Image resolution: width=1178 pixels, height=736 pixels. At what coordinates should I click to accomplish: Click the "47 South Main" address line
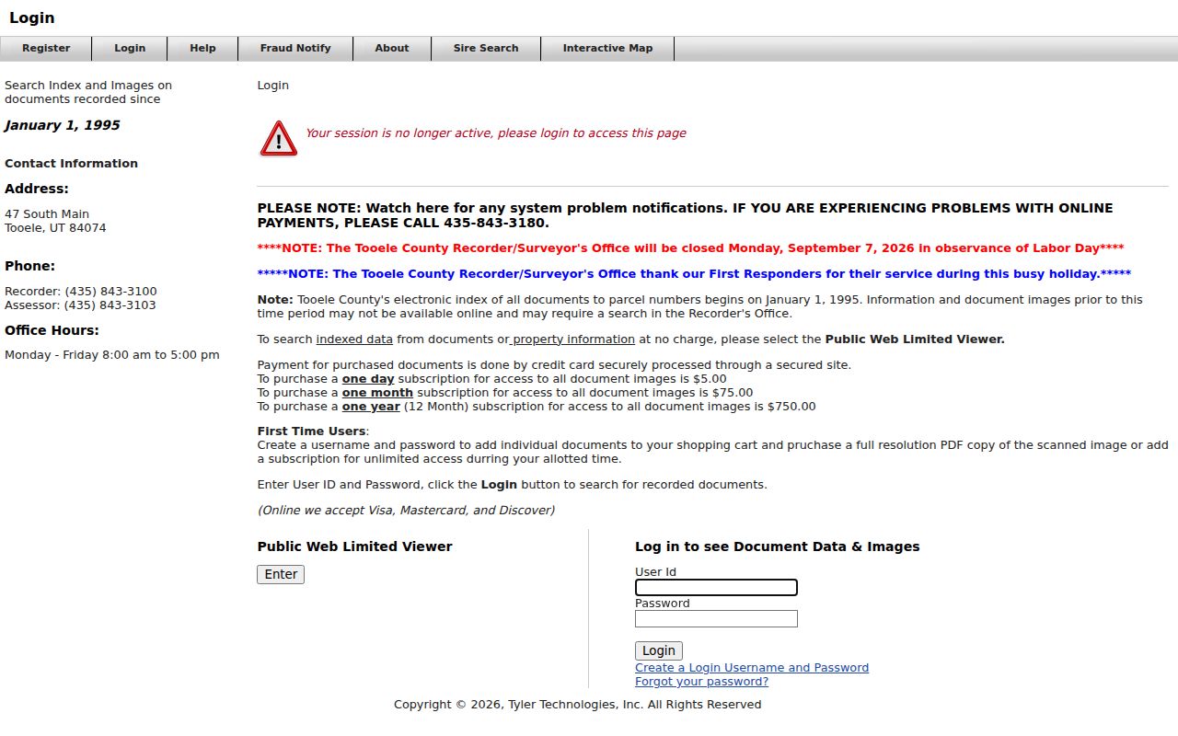[47, 214]
